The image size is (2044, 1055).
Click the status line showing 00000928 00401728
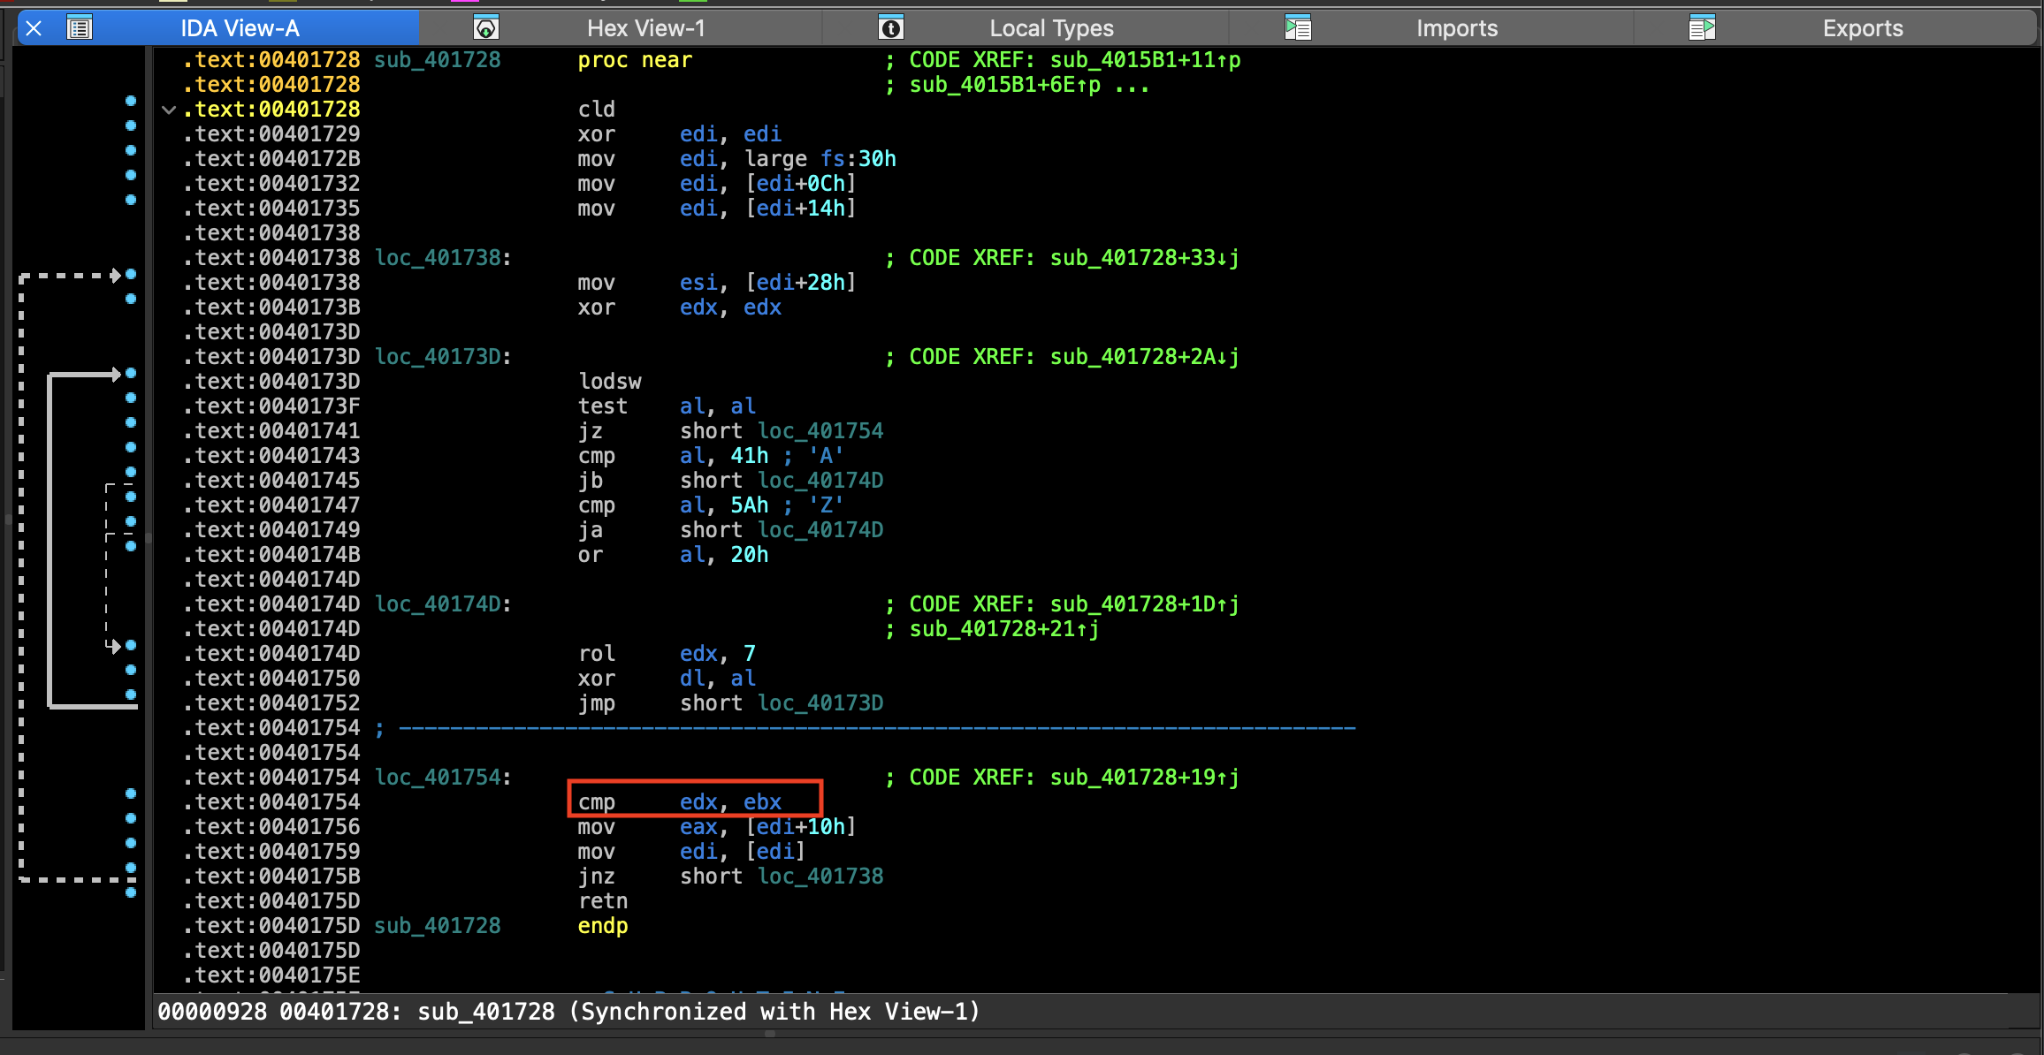point(568,1012)
